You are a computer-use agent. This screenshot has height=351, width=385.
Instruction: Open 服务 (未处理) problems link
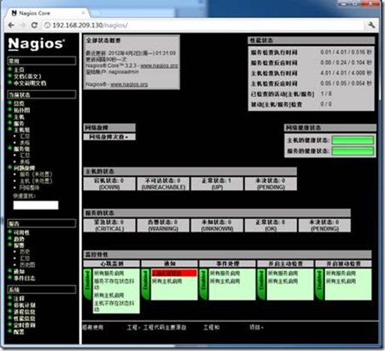tap(36, 174)
